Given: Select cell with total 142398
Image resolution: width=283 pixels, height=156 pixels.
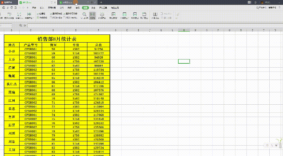Looking at the screenshot, I should (x=98, y=144).
